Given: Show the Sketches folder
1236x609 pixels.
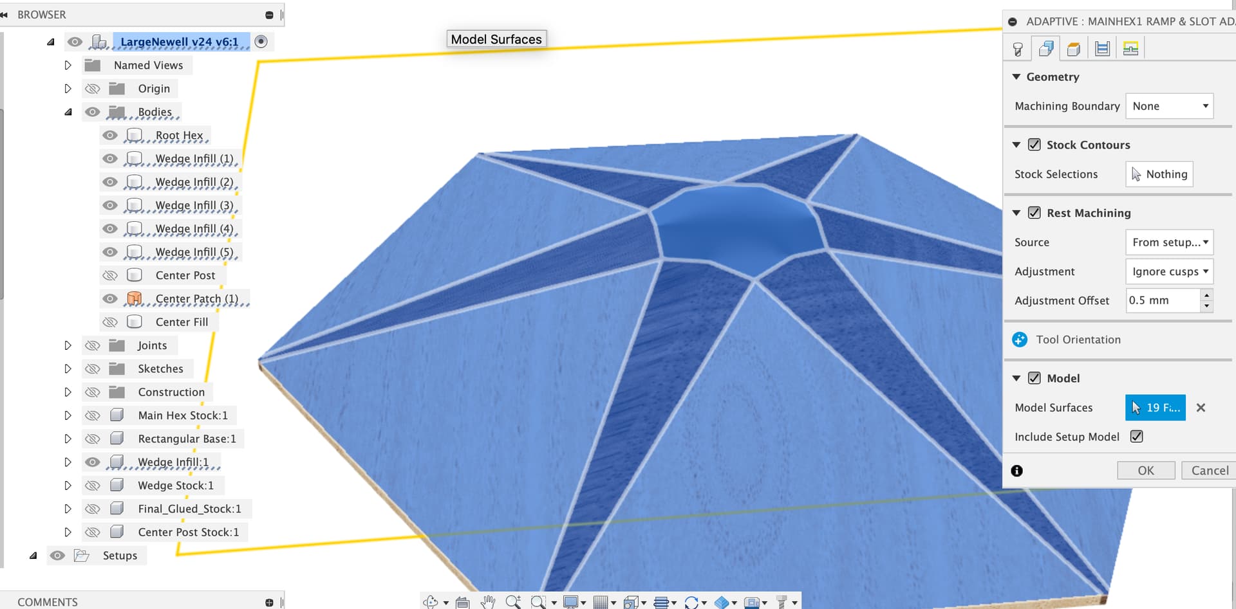Looking at the screenshot, I should pos(93,369).
